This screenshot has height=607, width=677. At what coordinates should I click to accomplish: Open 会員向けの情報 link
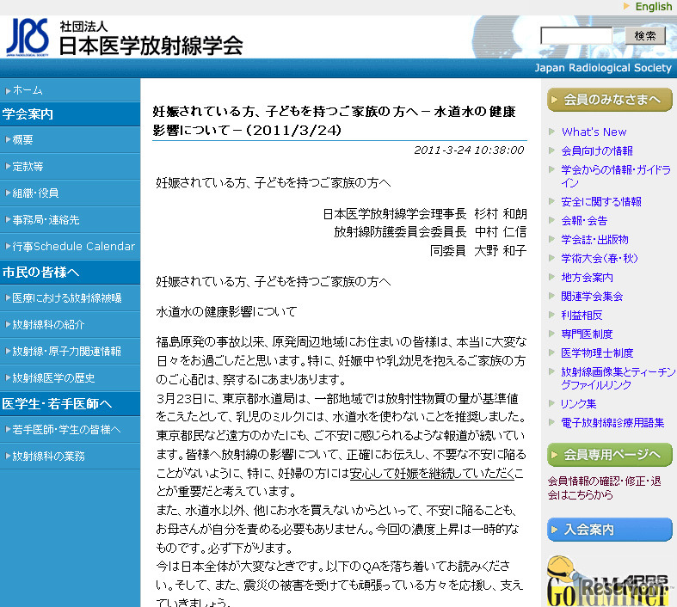pos(597,151)
